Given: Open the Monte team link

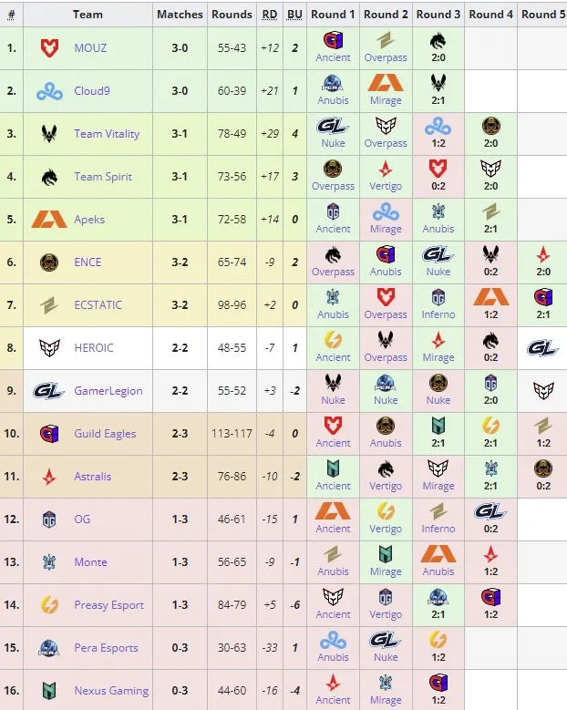Looking at the screenshot, I should click(90, 562).
